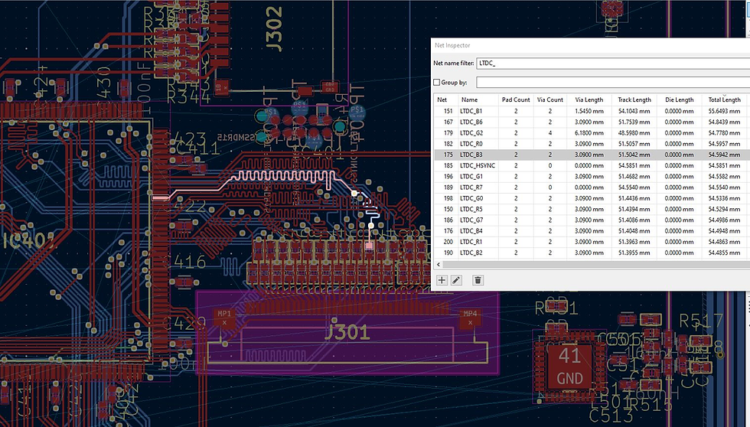The width and height of the screenshot is (750, 427).
Task: Sort by the Net column header
Action: tap(445, 99)
